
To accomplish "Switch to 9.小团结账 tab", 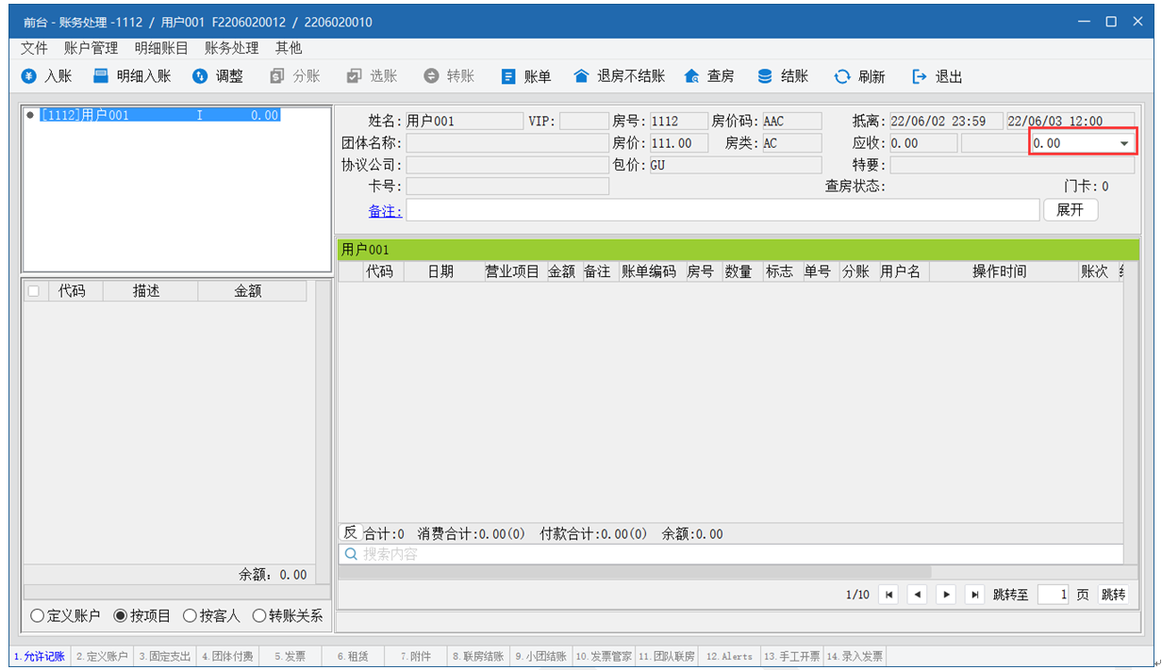I will 540,656.
